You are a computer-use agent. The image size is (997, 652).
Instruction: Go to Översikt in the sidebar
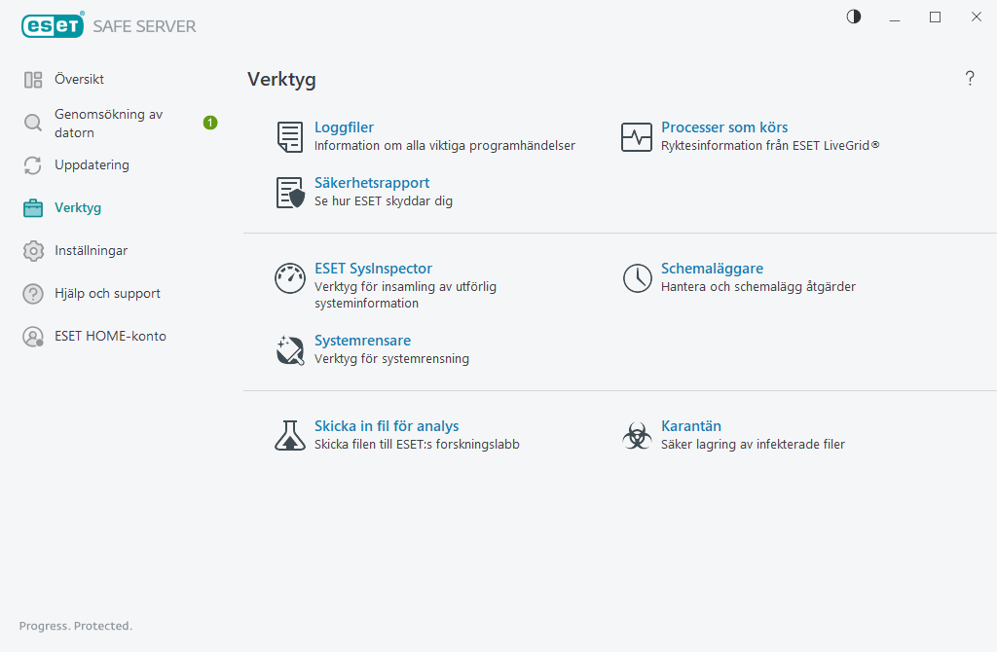[79, 80]
